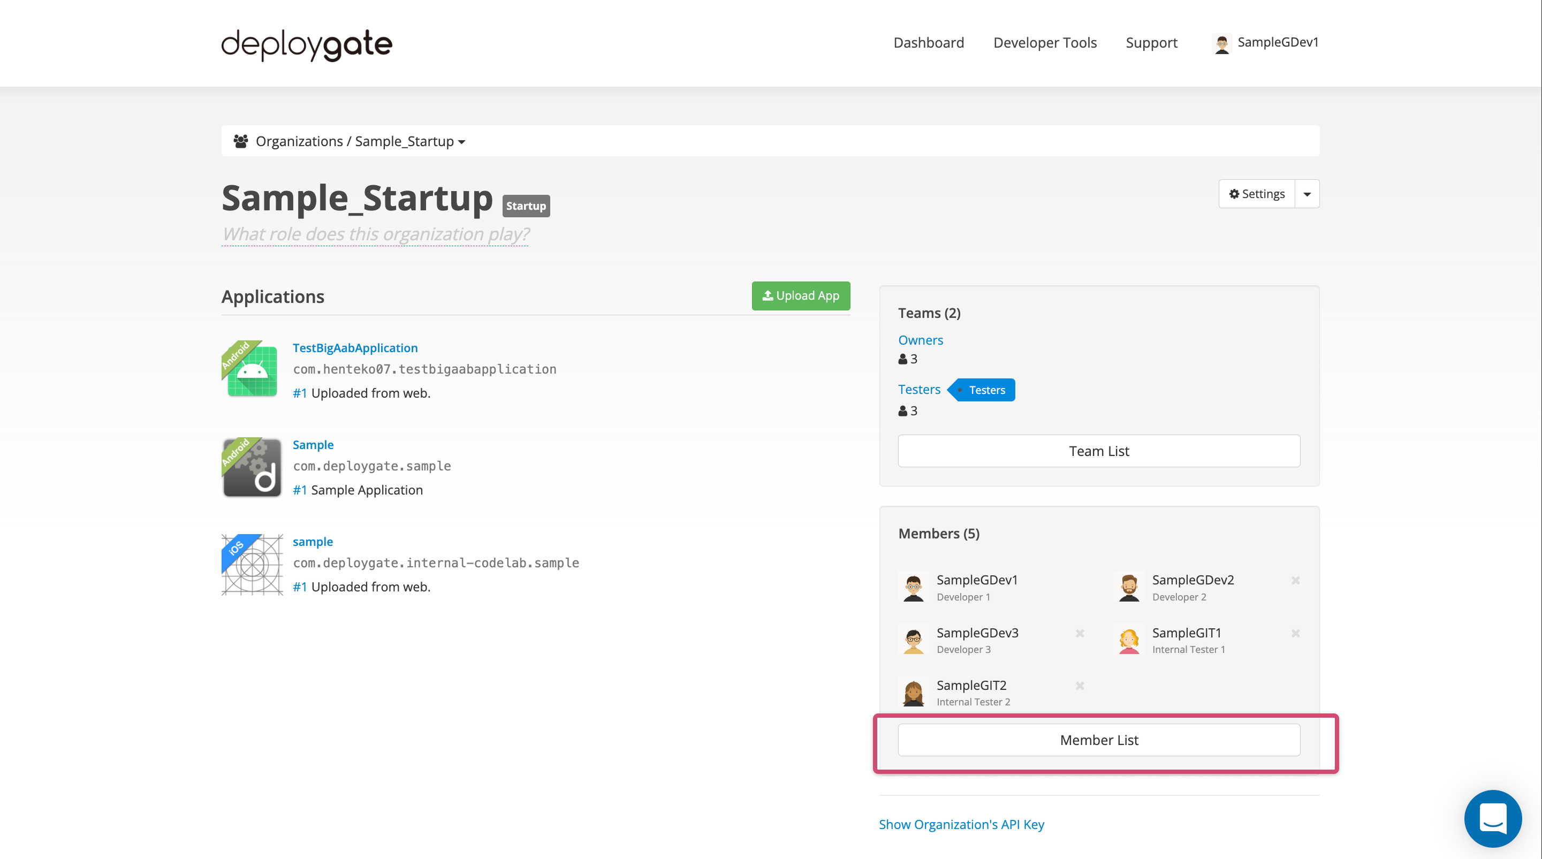Click SampleGIT2 member avatar
The image size is (1542, 859).
click(x=914, y=693)
